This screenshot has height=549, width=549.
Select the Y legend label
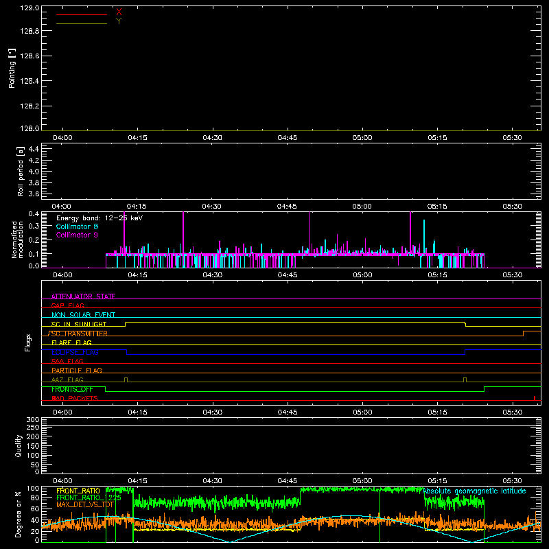coord(119,21)
